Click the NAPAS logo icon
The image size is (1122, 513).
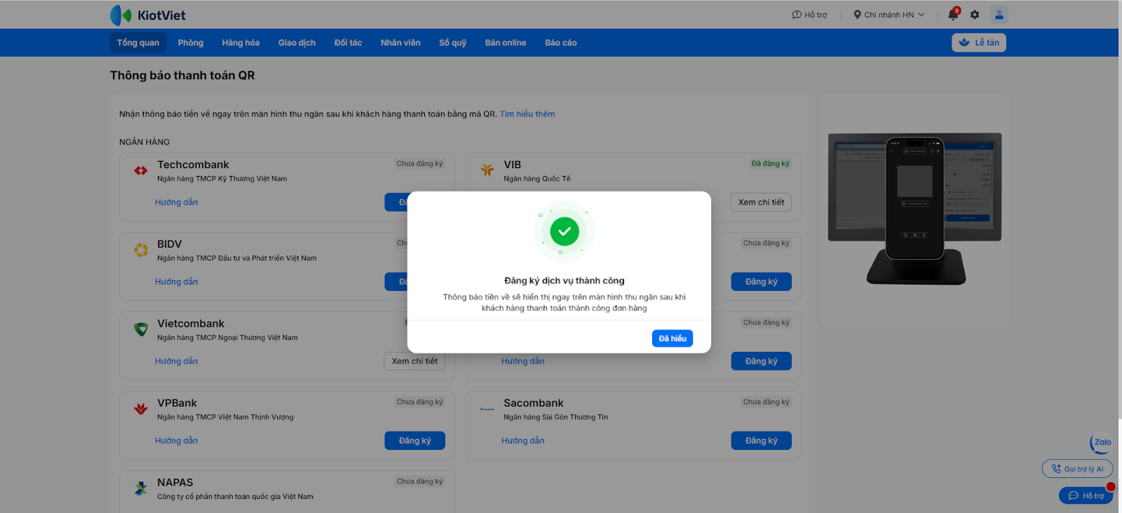click(141, 488)
